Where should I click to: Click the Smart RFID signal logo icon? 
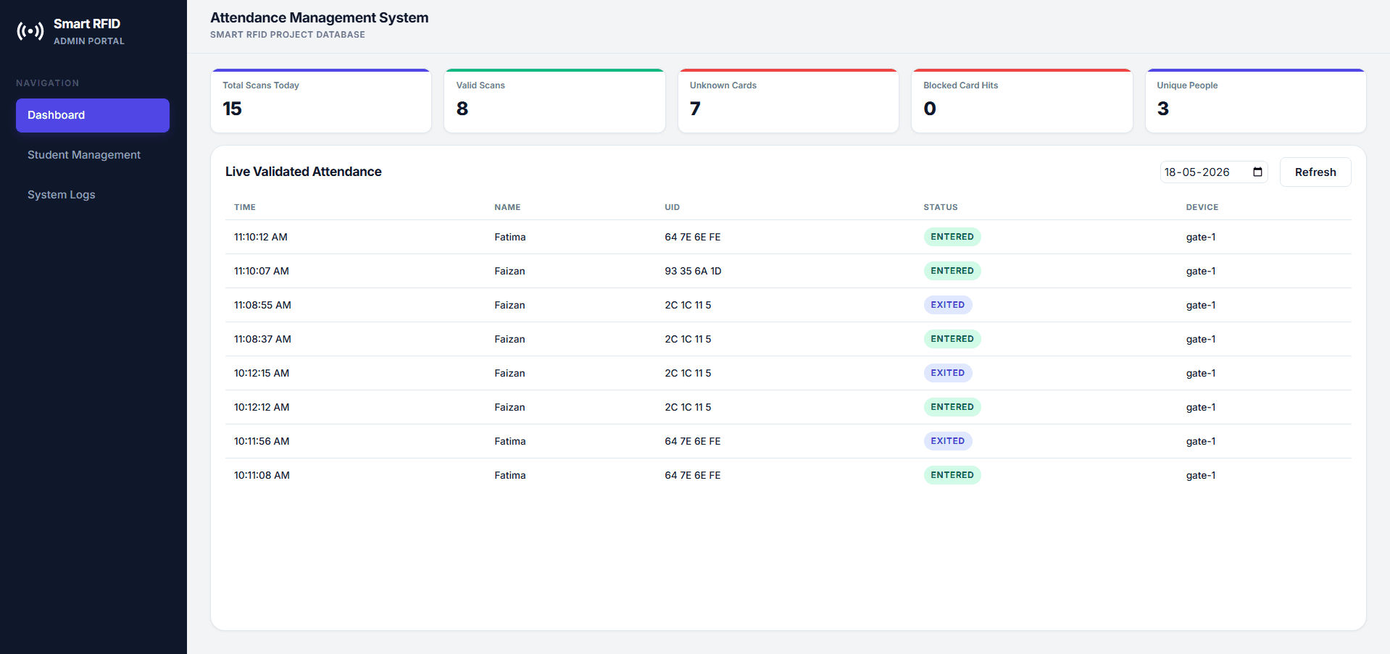coord(30,31)
